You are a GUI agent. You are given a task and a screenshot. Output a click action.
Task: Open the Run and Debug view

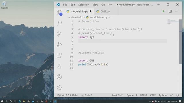(x=59, y=45)
